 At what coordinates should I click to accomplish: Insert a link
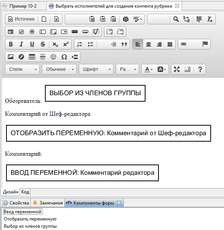pyautogui.click(x=184, y=44)
